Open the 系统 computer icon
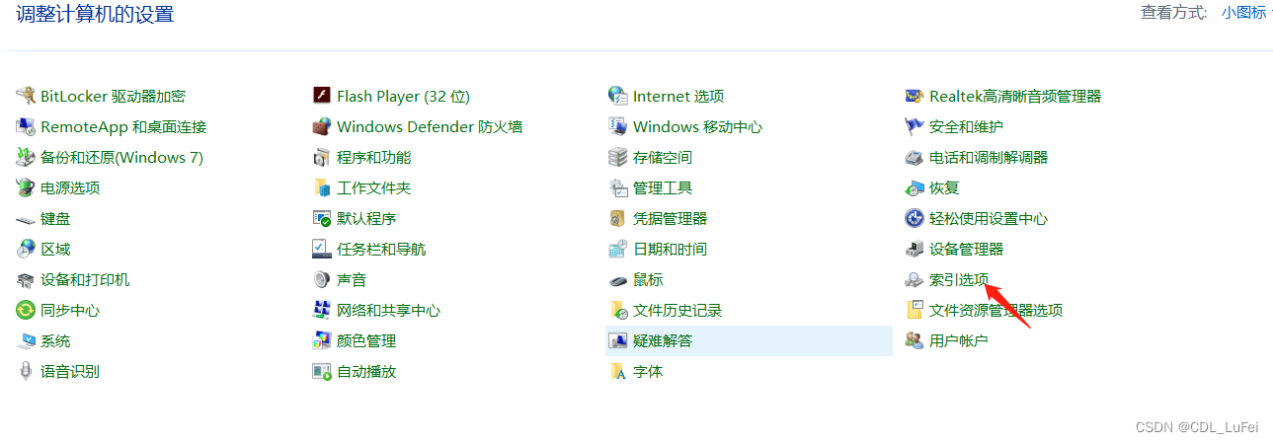 (26, 340)
